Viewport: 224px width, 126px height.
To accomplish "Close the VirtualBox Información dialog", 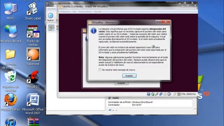I will 166,21.
